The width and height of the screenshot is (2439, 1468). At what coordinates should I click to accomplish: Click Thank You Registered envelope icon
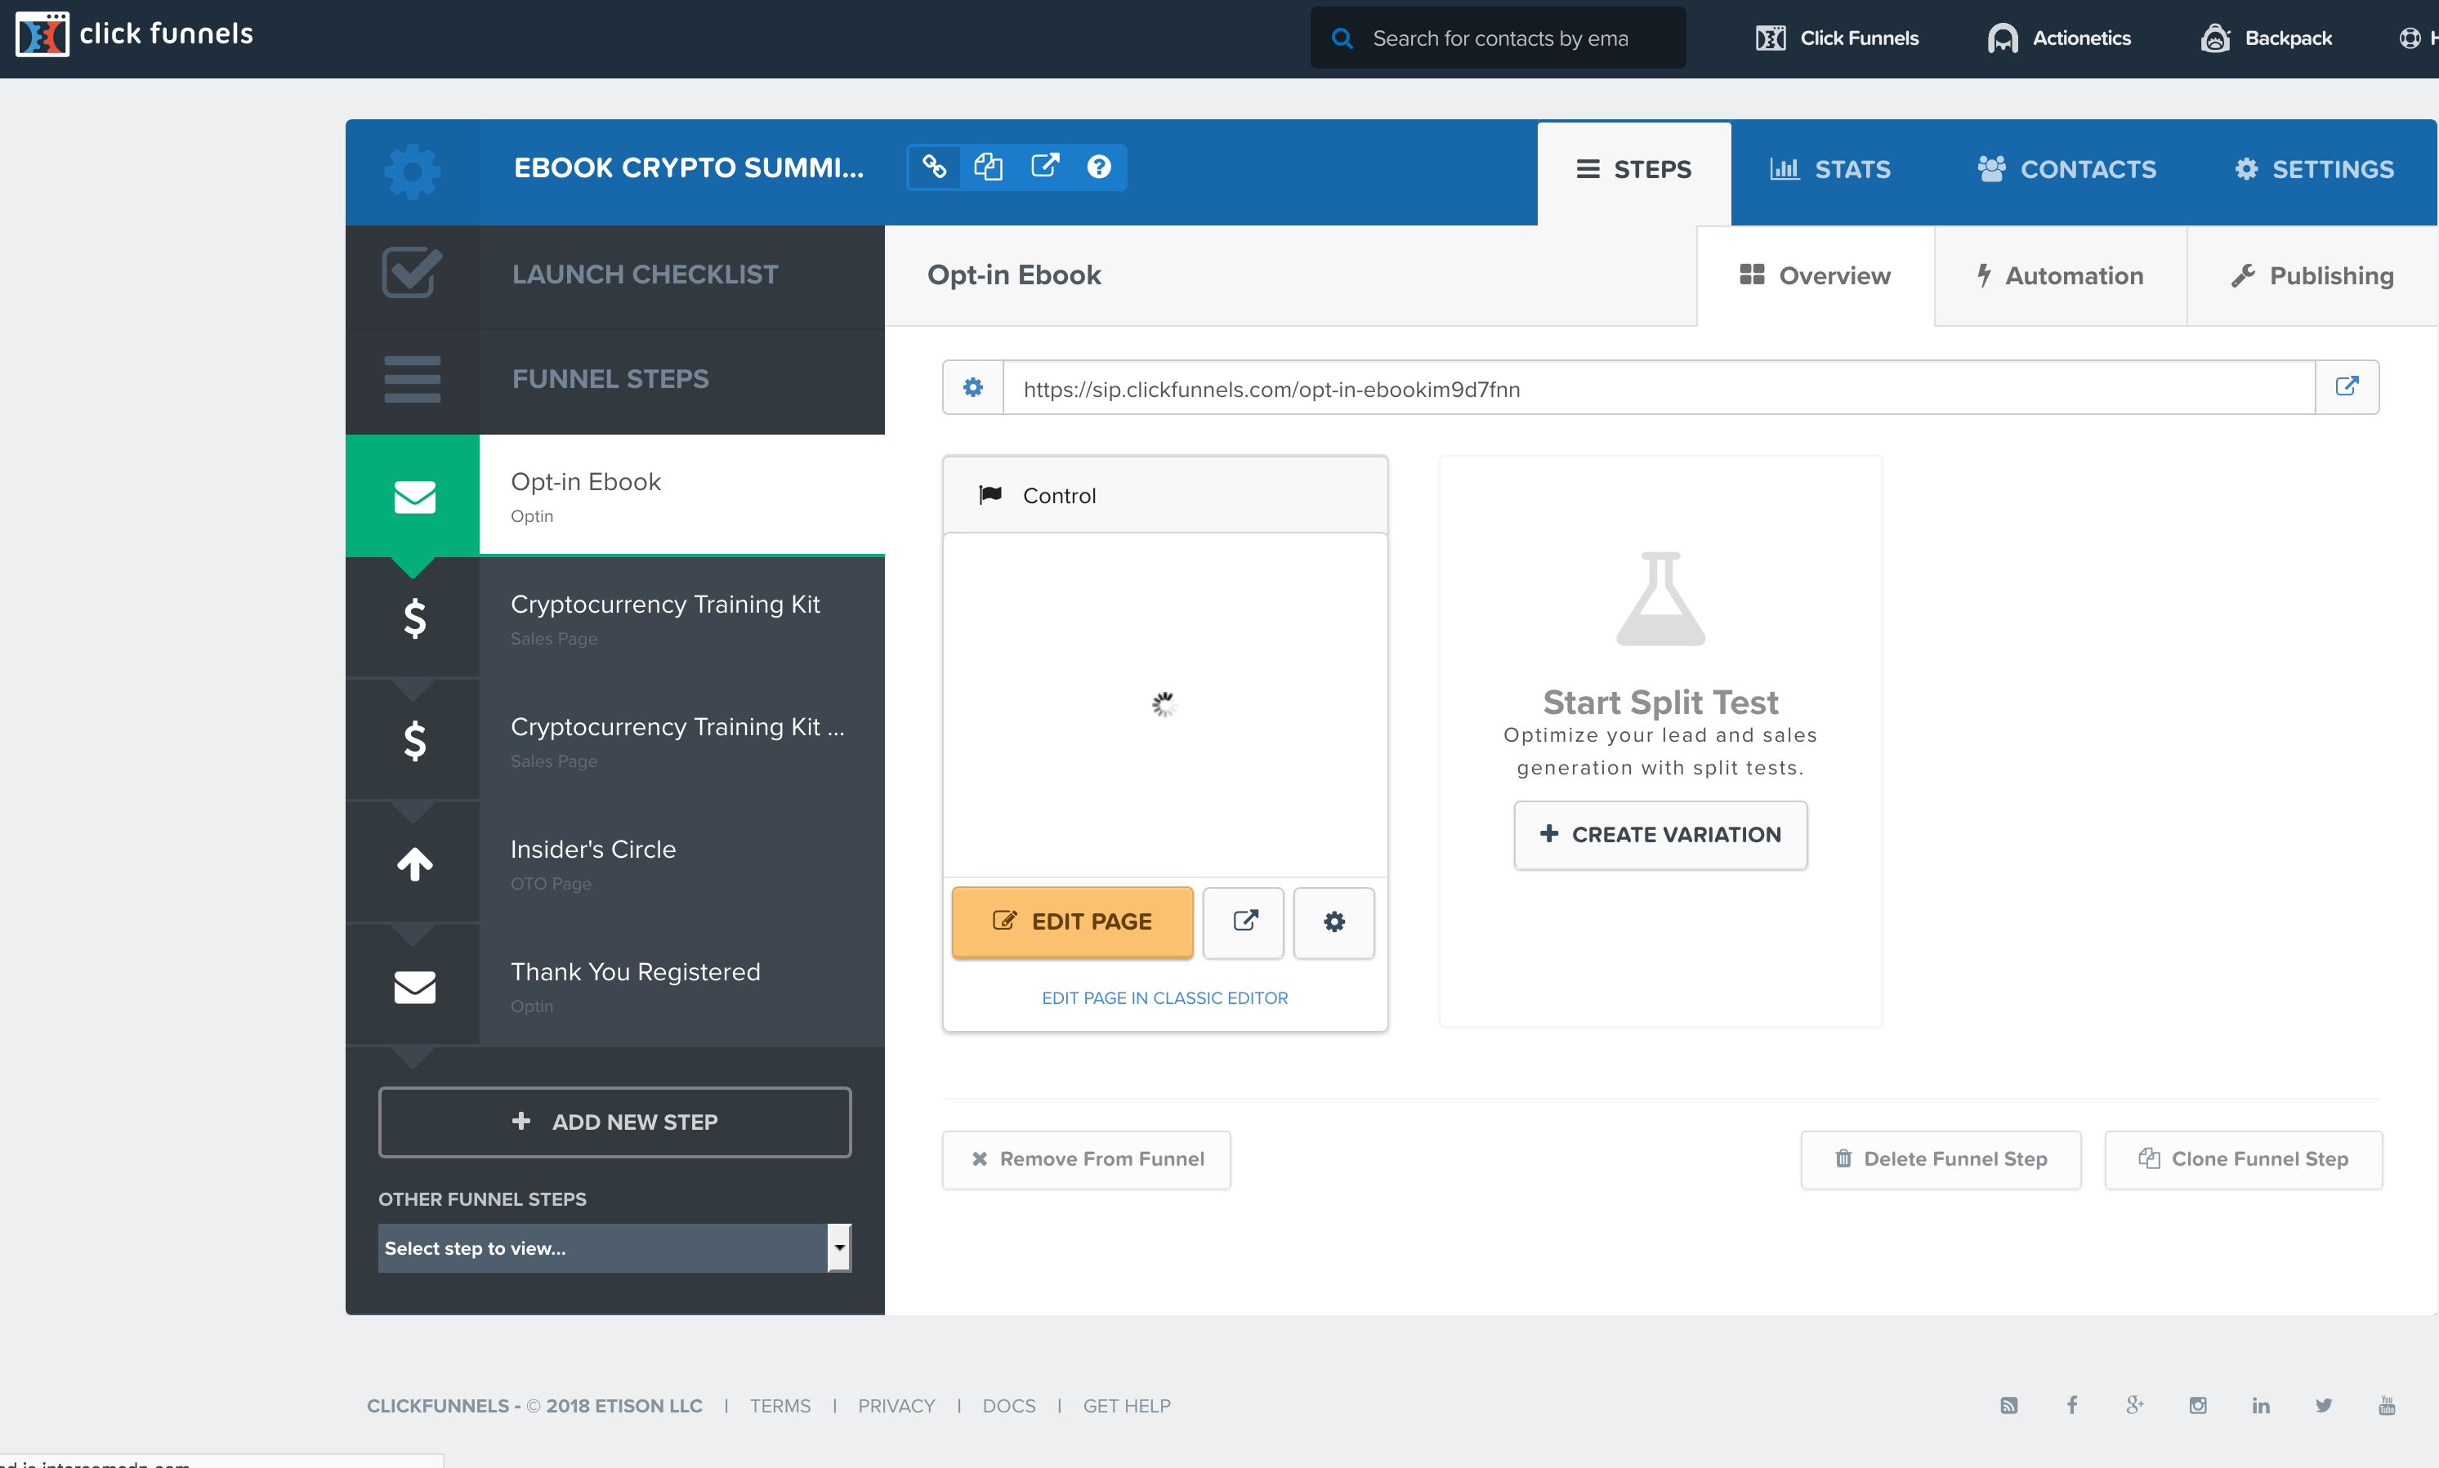click(414, 987)
